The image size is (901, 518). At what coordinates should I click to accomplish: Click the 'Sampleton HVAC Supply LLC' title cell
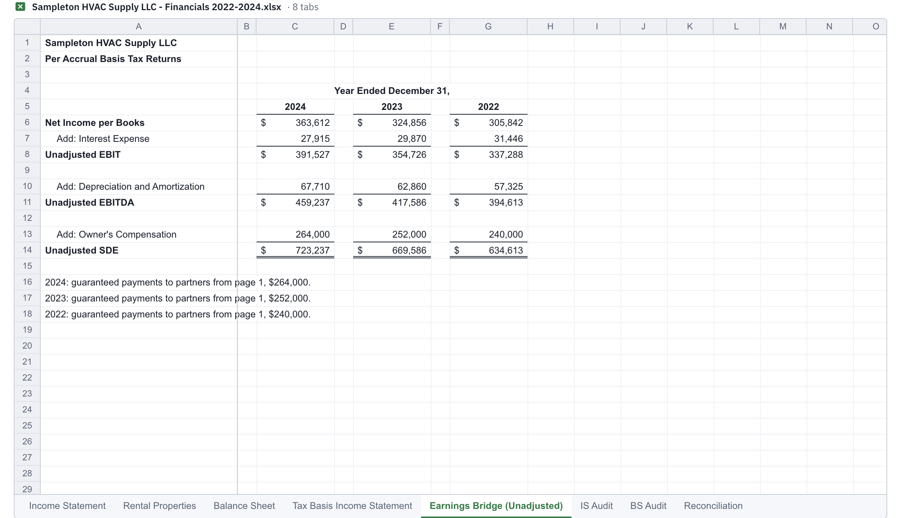(x=138, y=43)
